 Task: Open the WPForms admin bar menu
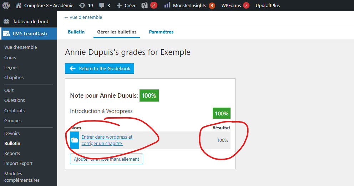231,5
